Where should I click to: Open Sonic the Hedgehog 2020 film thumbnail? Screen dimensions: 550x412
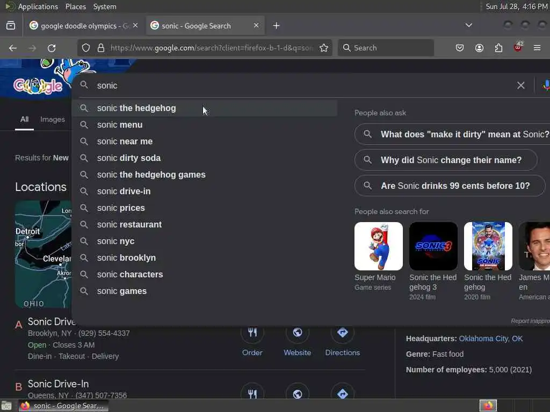[x=488, y=246]
